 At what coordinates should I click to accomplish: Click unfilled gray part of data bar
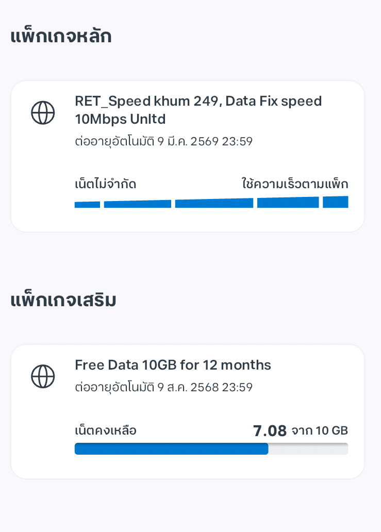point(308,448)
